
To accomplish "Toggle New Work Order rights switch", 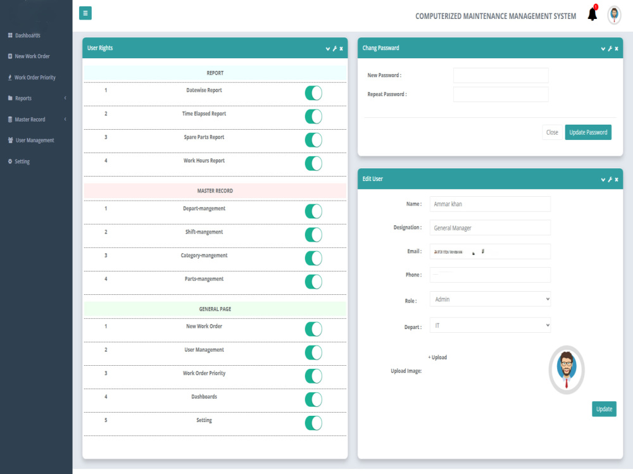I will click(x=313, y=328).
